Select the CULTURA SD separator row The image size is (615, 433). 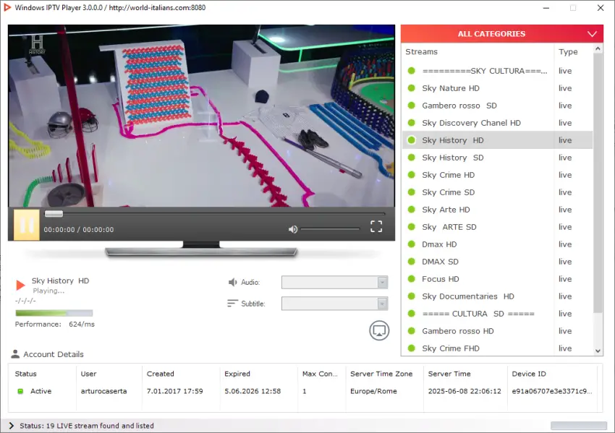[x=497, y=314]
